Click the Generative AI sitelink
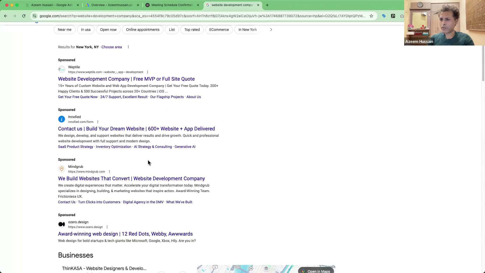 pos(185,147)
